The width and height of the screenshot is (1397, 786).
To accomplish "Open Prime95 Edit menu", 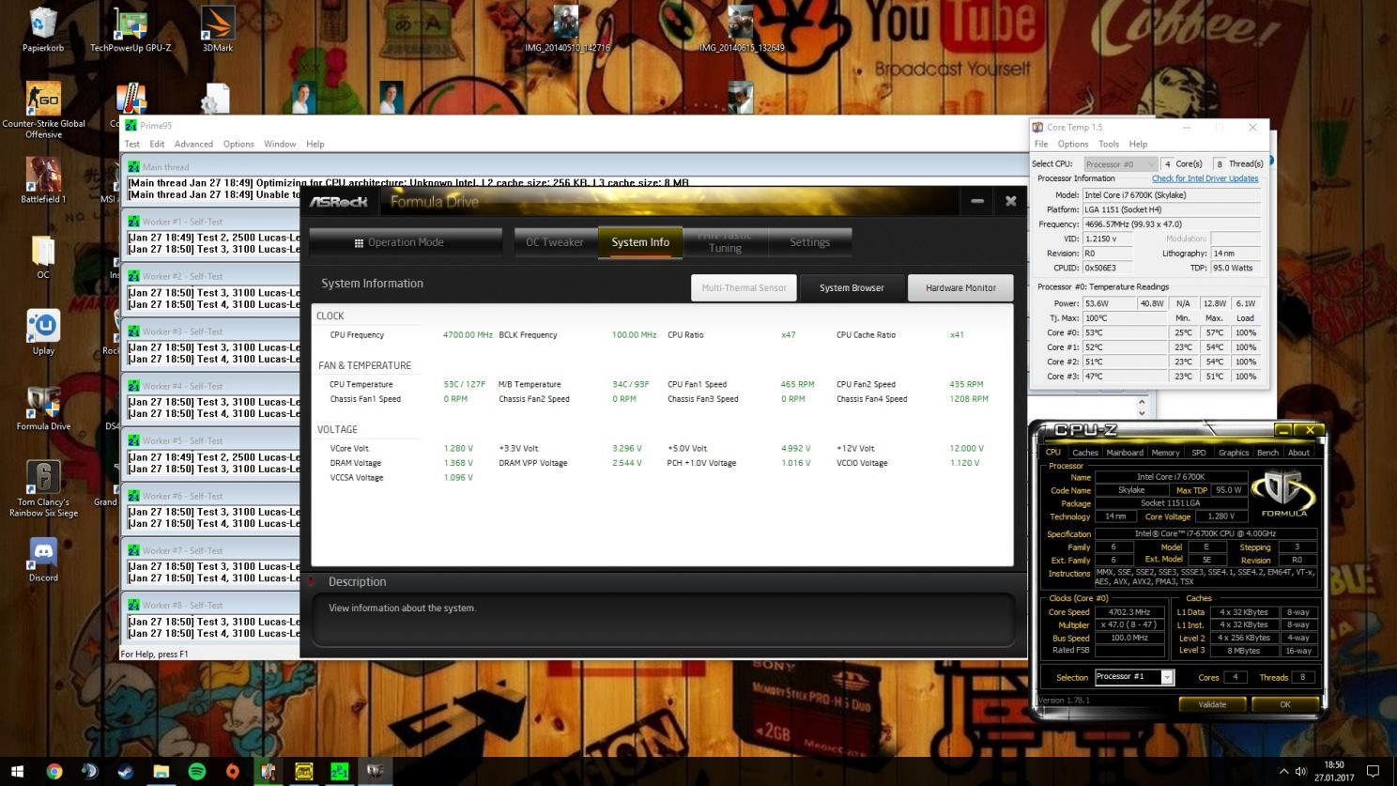I will pyautogui.click(x=157, y=144).
